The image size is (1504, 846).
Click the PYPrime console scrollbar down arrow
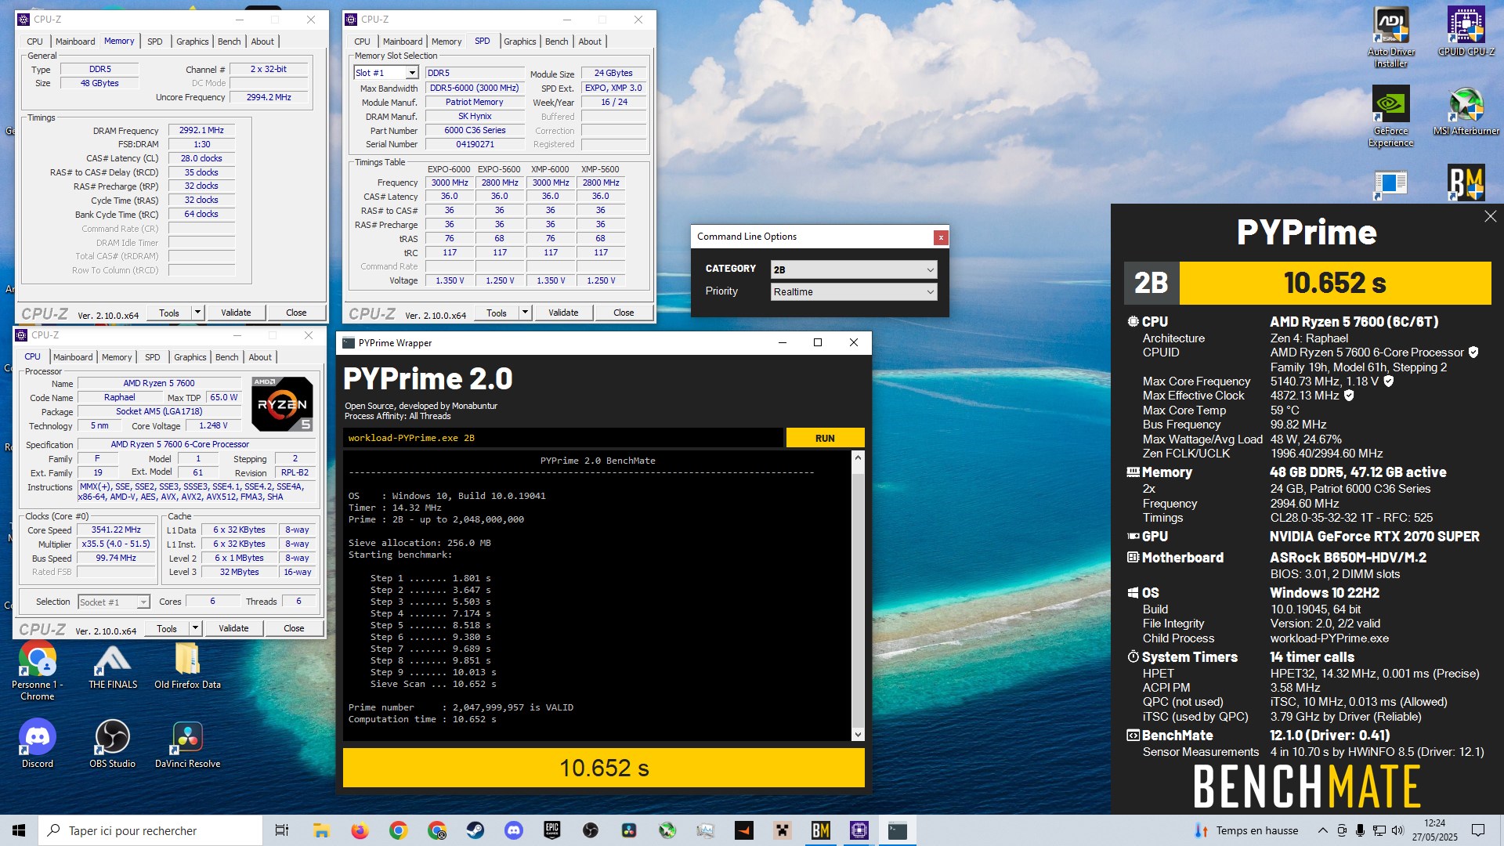[x=858, y=734]
